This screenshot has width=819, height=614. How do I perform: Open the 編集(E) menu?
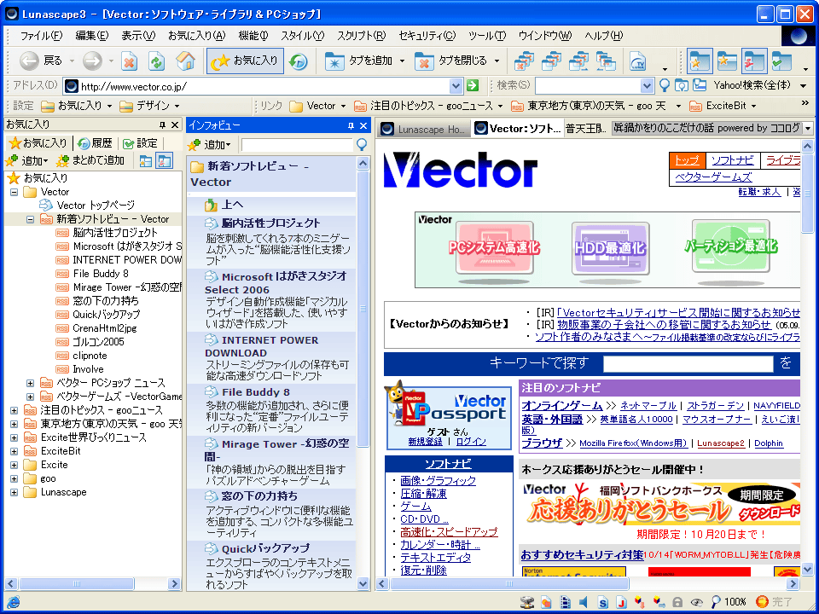click(x=92, y=36)
